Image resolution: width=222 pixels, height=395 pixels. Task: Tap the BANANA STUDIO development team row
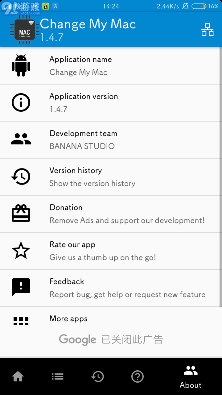point(111,140)
